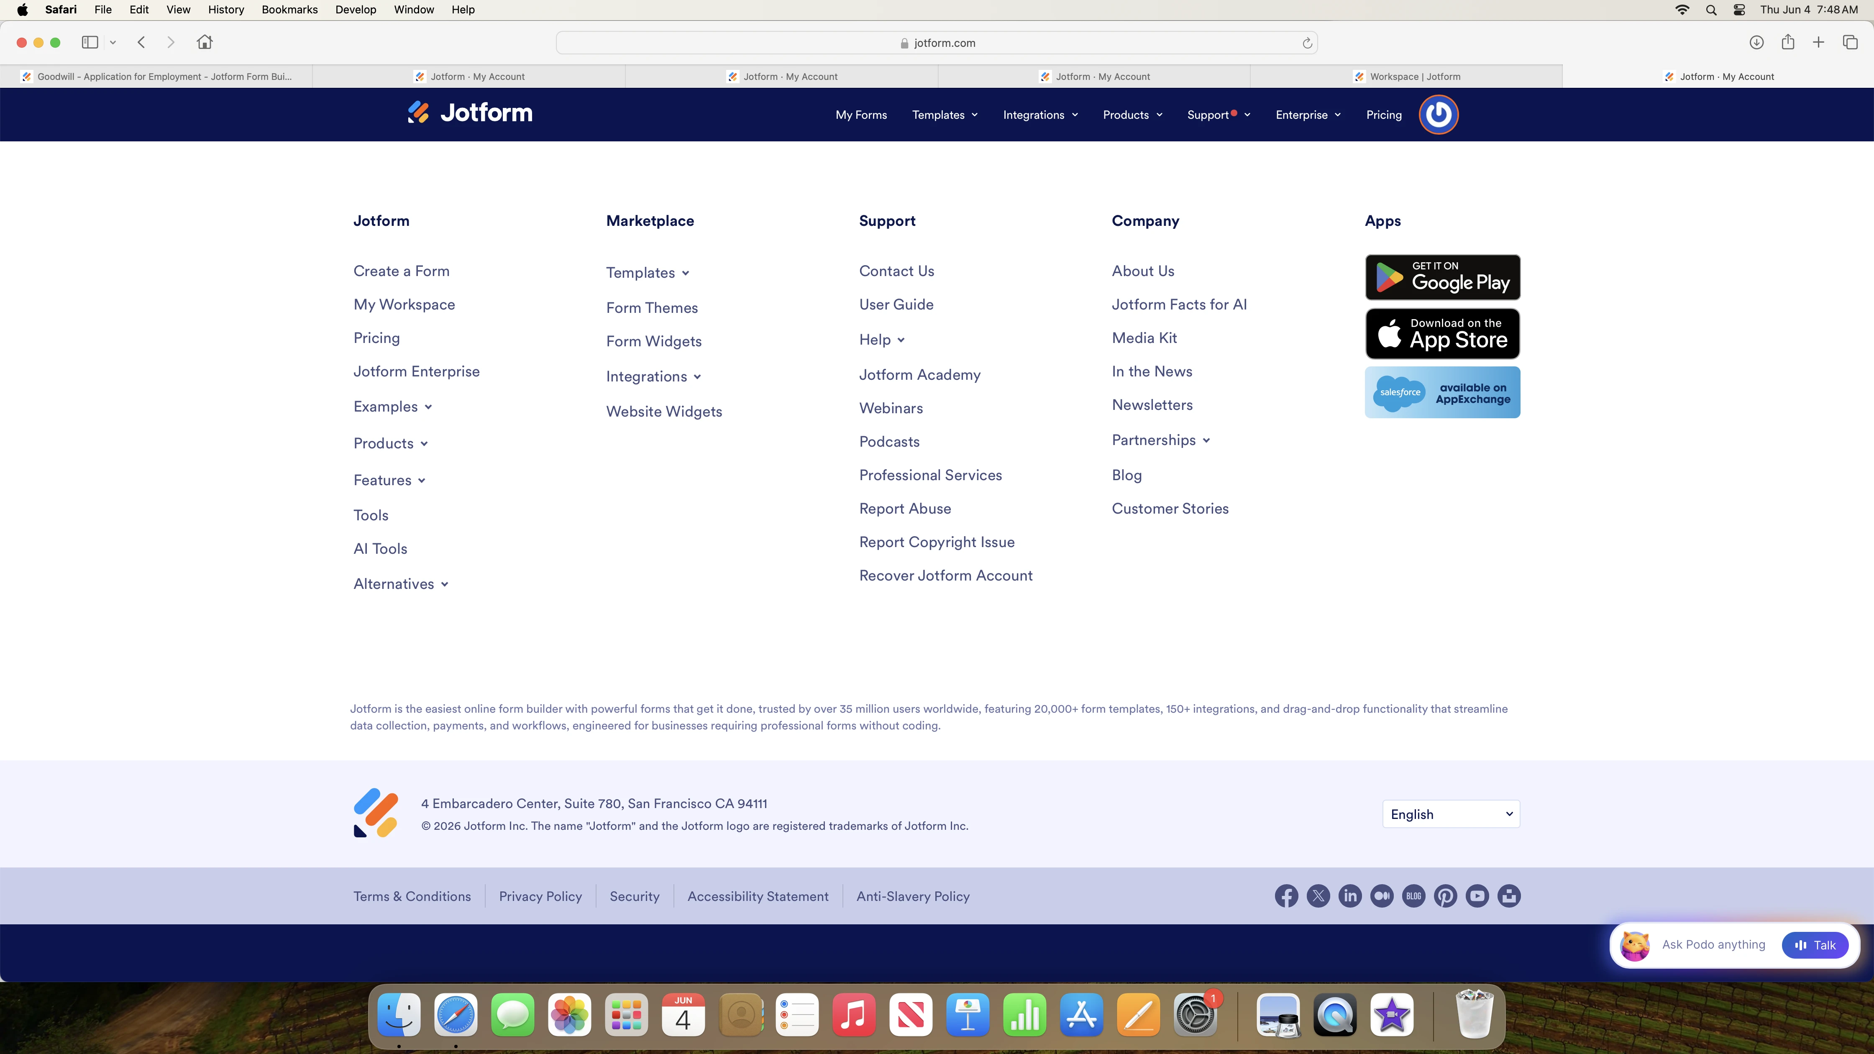Open Finder from the Dock
Screen dimensions: 1874x1054
pyautogui.click(x=399, y=1015)
